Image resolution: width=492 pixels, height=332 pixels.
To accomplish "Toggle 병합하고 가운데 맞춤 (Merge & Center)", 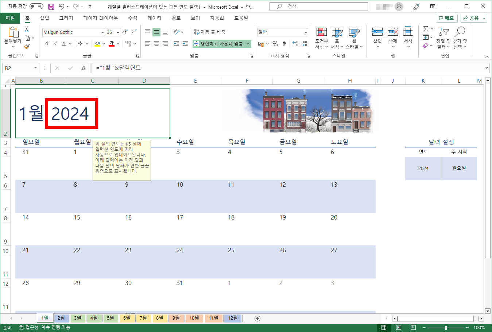I will coord(220,43).
